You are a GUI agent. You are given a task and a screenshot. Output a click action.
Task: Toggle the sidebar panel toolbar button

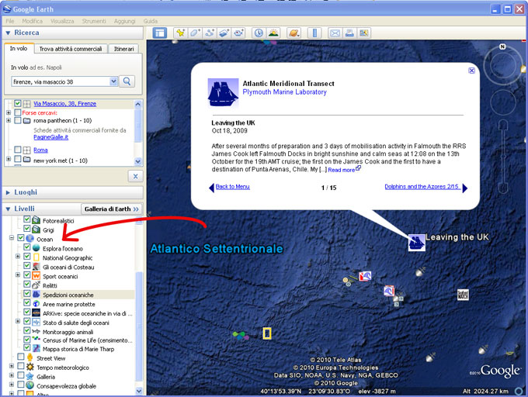coord(159,33)
